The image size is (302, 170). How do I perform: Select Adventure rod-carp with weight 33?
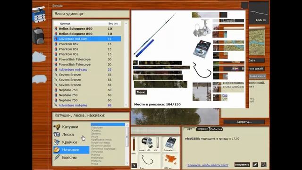[87, 69]
